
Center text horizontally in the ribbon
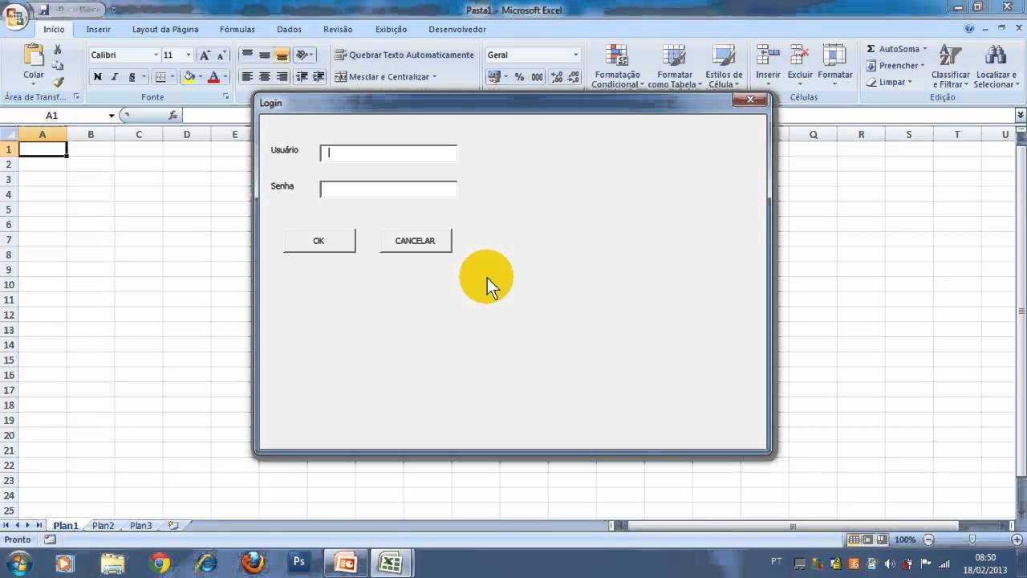(x=265, y=77)
